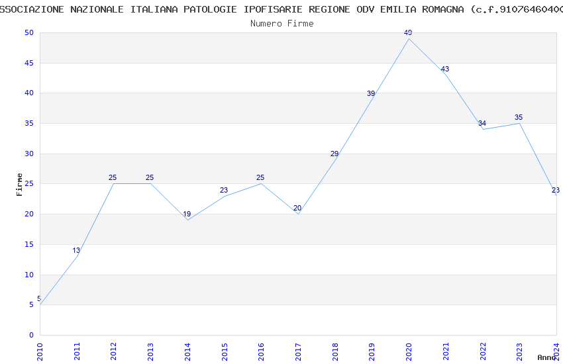Select the y-axis tick label 45
This screenshot has height=364, width=563.
[29, 63]
